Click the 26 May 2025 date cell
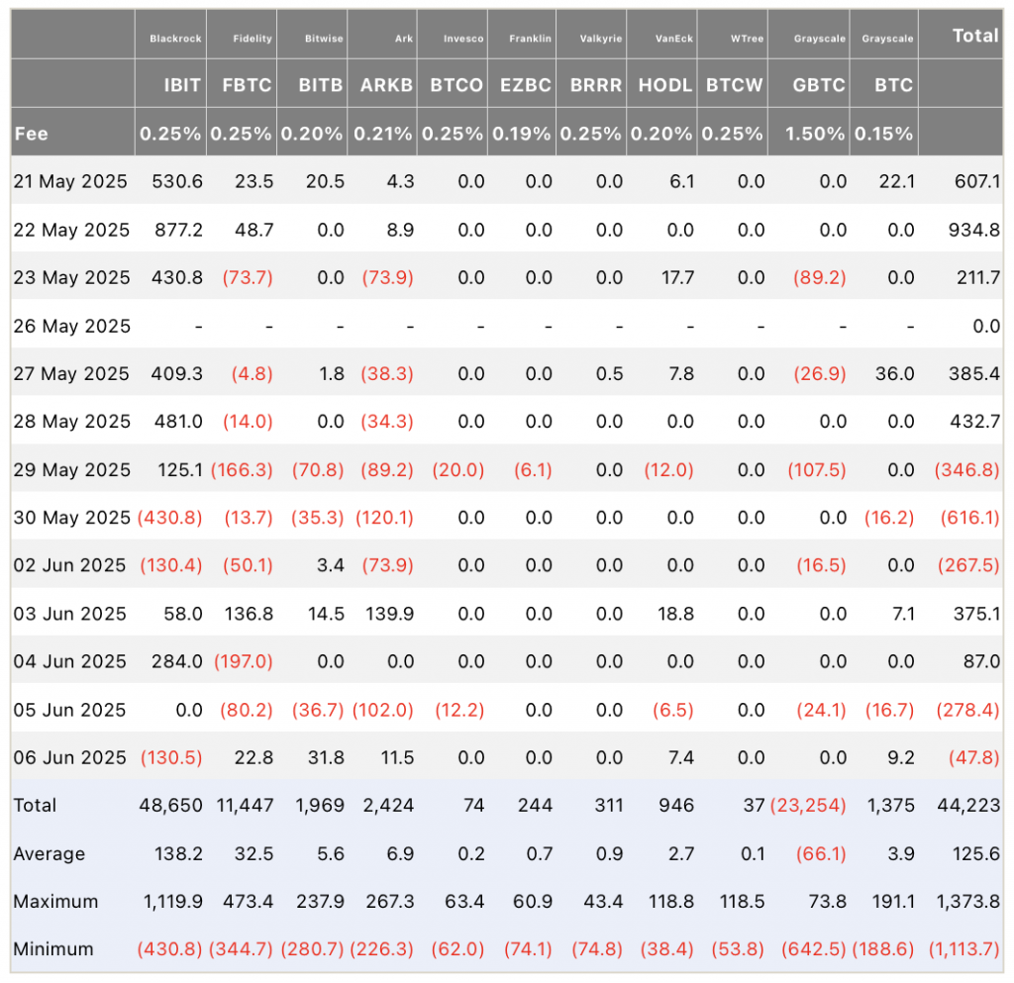 pyautogui.click(x=71, y=326)
